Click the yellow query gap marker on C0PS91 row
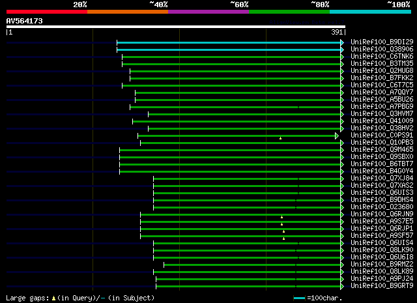Screen dimensions: 417x303 click(x=280, y=138)
